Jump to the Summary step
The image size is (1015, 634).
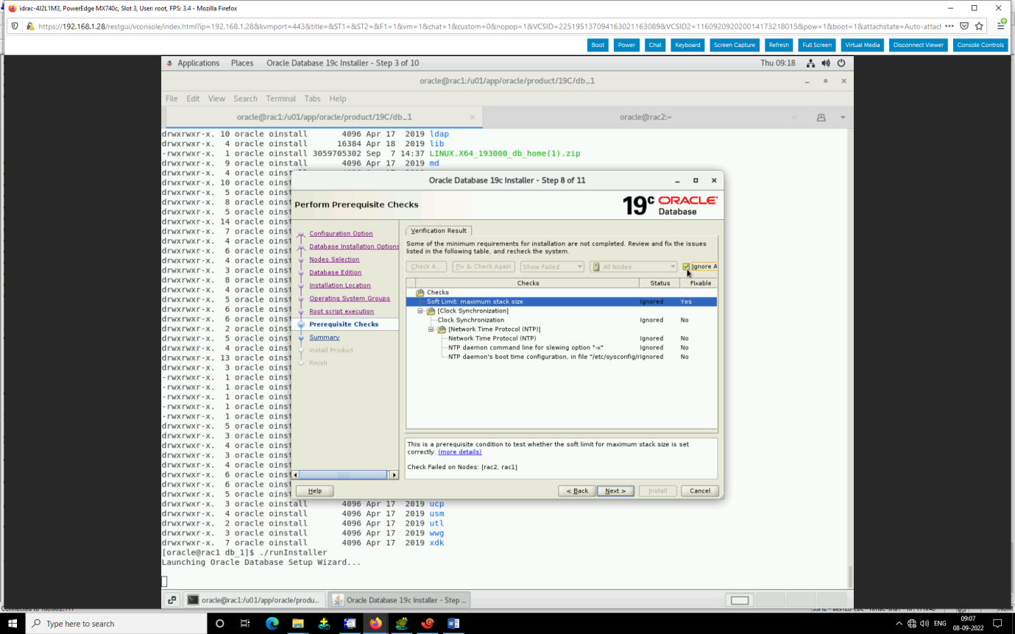click(x=325, y=337)
